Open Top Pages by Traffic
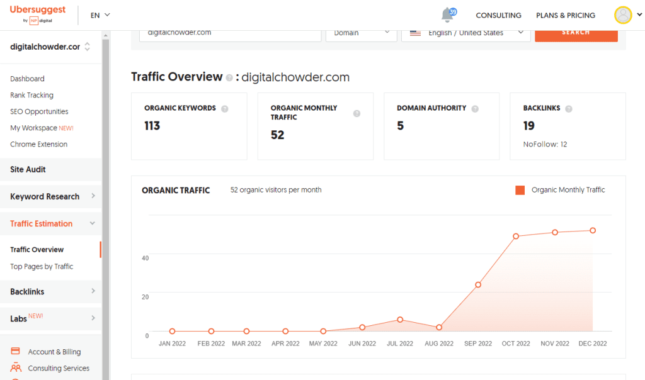This screenshot has width=645, height=380. pos(42,266)
